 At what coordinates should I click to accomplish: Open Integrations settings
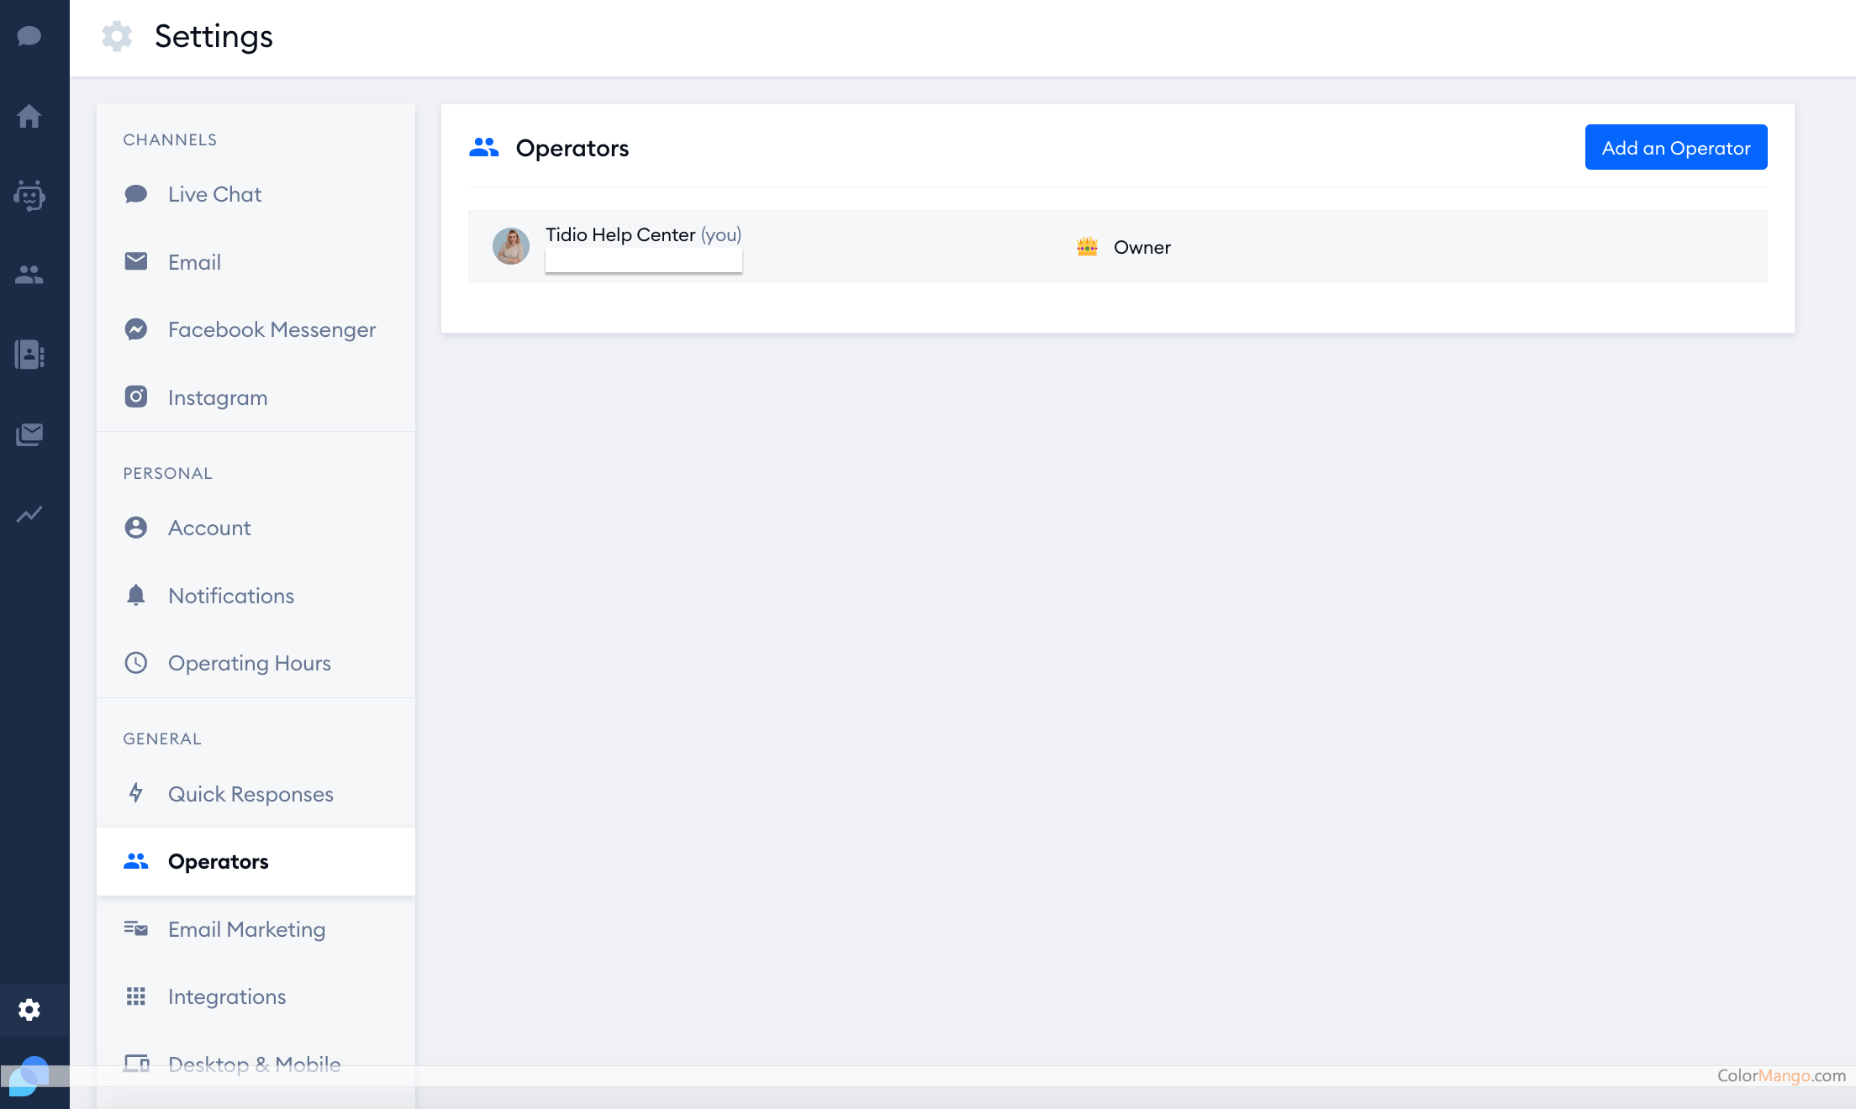pos(227,996)
